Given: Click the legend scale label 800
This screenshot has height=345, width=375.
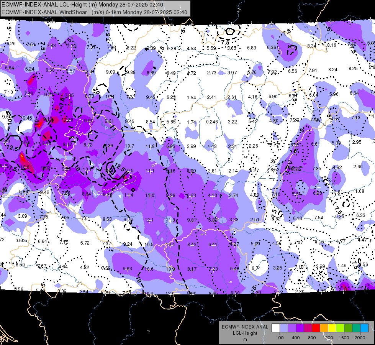Looking at the screenshot, I should pos(312,338).
